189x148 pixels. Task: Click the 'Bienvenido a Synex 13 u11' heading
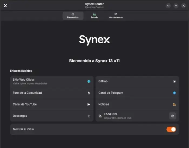94,61
